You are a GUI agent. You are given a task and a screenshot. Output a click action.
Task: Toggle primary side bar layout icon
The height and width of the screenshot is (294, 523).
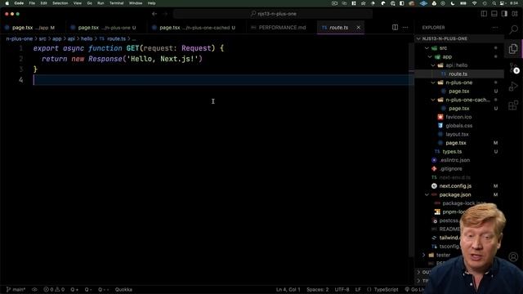coord(484,14)
